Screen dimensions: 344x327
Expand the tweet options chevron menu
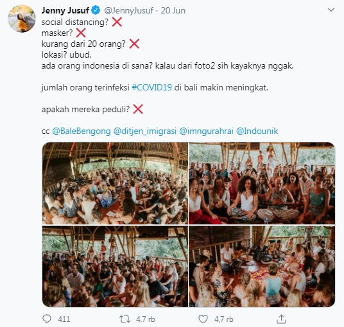coord(331,10)
